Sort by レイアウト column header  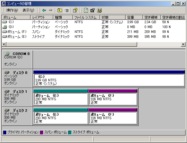[42, 17]
